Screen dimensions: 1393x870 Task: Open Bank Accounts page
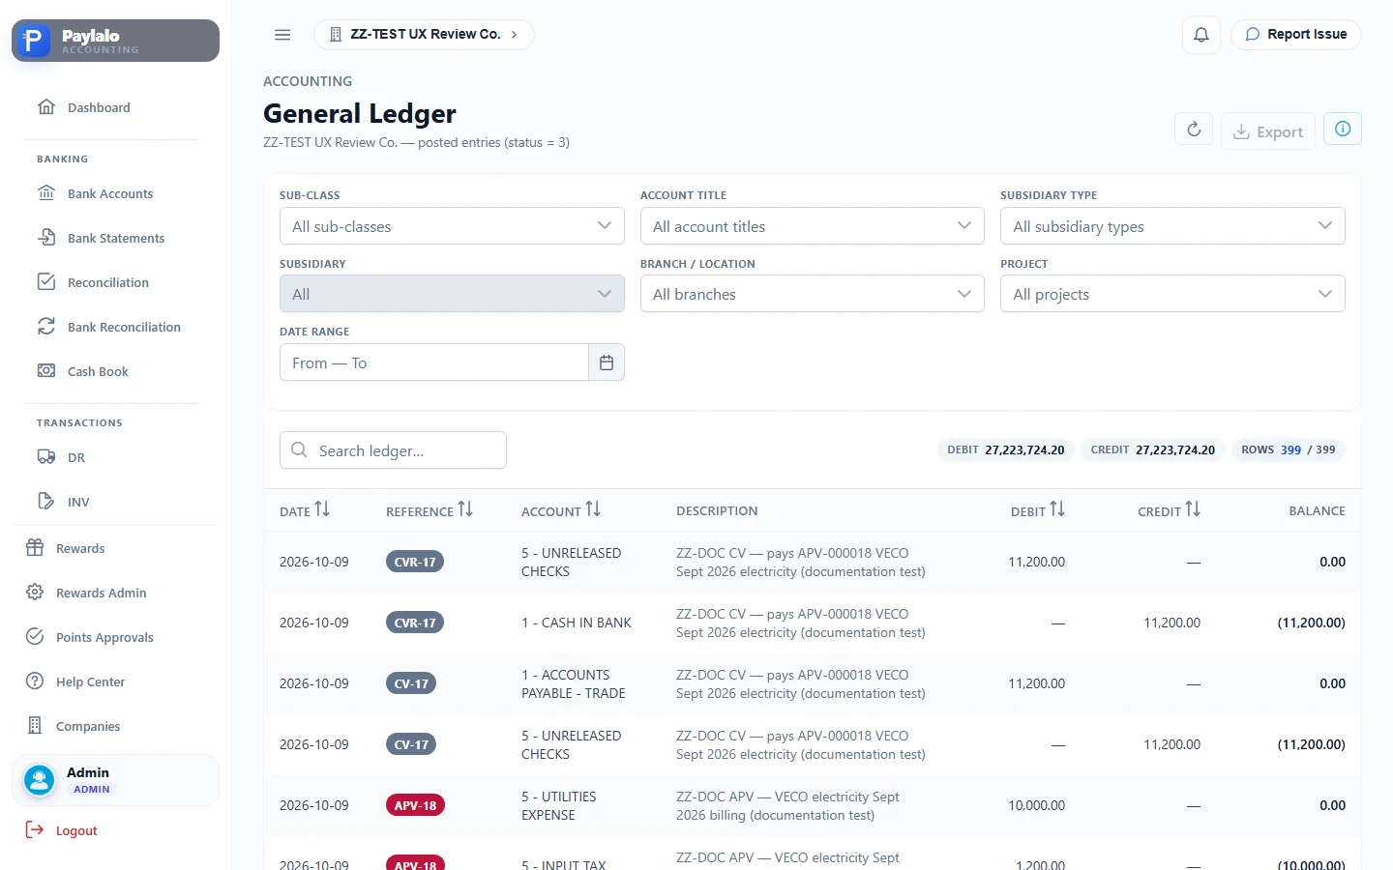tap(95, 193)
